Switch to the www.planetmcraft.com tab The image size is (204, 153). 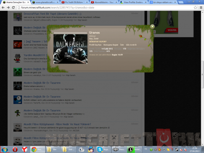pos(45,2)
